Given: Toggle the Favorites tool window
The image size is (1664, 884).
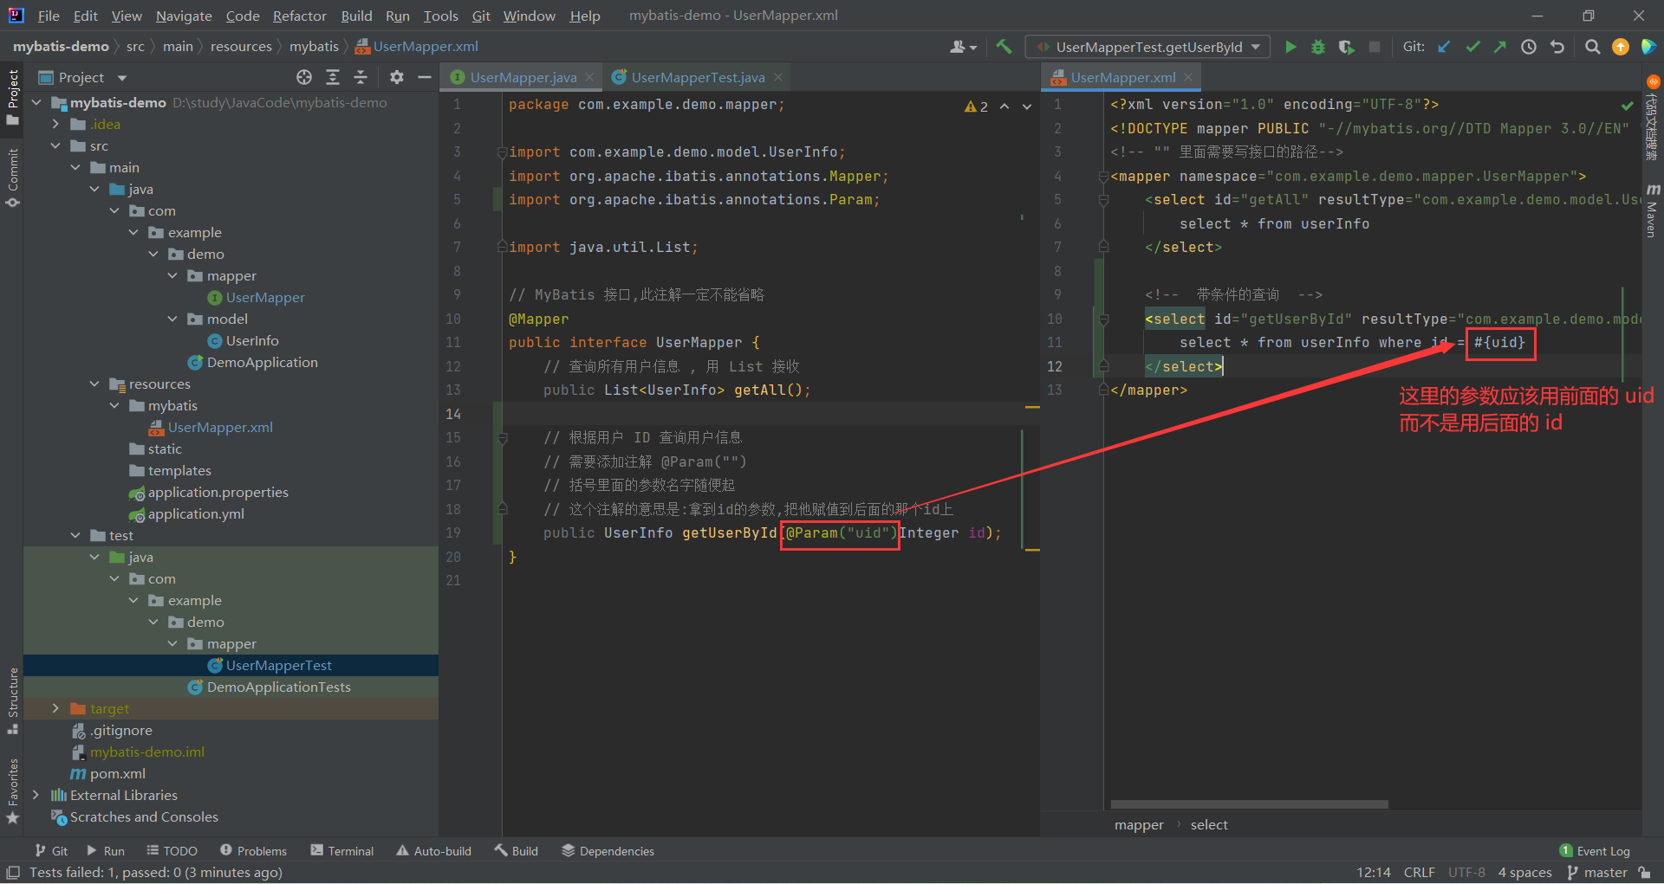Looking at the screenshot, I should click(13, 790).
